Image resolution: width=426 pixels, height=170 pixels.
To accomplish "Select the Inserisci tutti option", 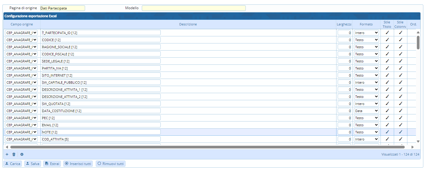I will pos(78,163).
